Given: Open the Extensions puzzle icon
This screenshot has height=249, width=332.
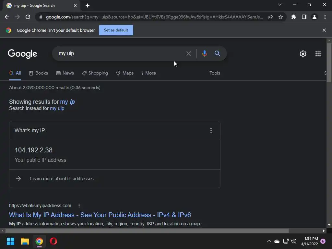Looking at the screenshot, I should (x=294, y=17).
